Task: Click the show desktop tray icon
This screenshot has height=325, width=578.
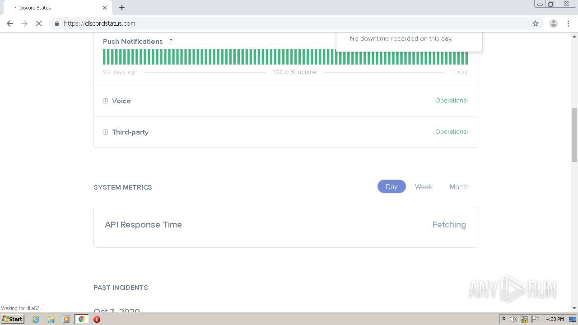Action: coord(573,319)
